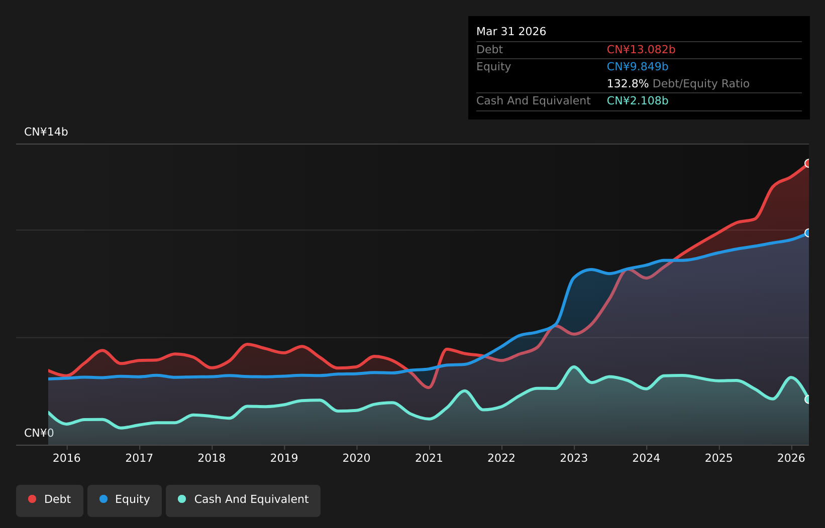825x528 pixels.
Task: Click the blue Equity endpoint marker
Action: (808, 233)
